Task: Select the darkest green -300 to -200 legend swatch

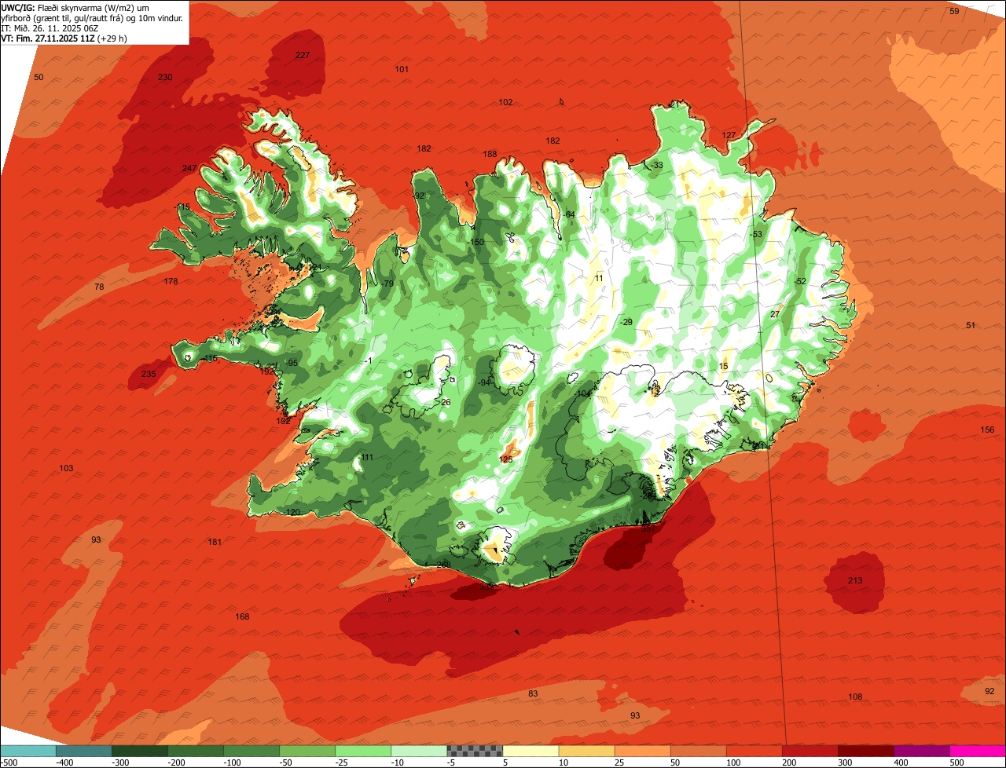Action: pos(139,752)
